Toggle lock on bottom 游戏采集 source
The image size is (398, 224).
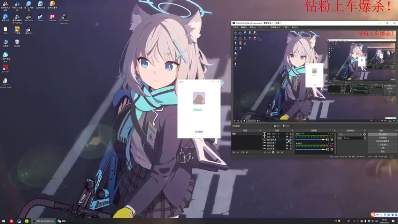[290, 148]
